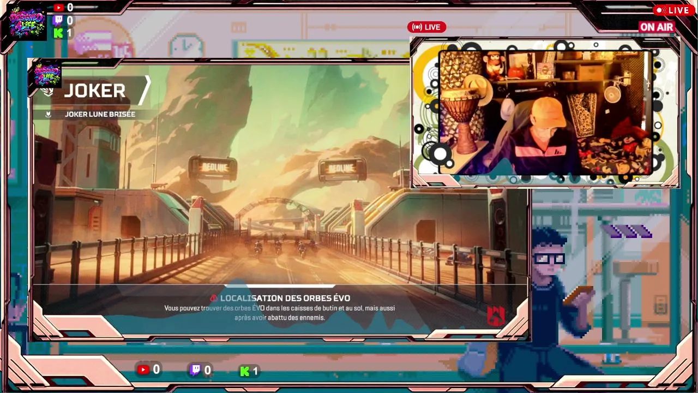Click the small badge icon before JOKER LUNE BRISÉE

tap(49, 115)
